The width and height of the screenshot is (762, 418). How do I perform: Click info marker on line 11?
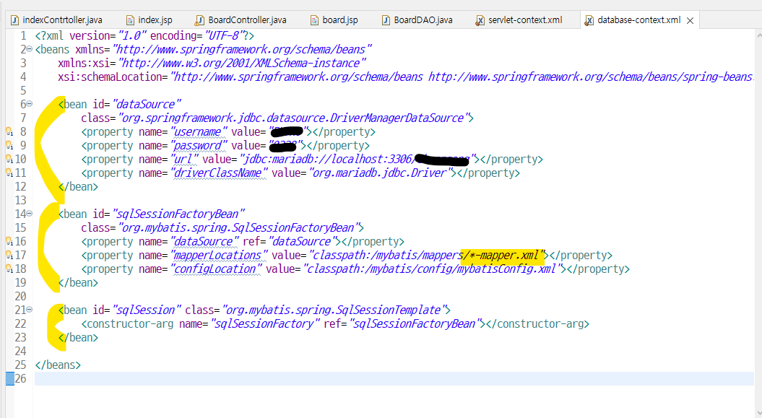pos(9,173)
